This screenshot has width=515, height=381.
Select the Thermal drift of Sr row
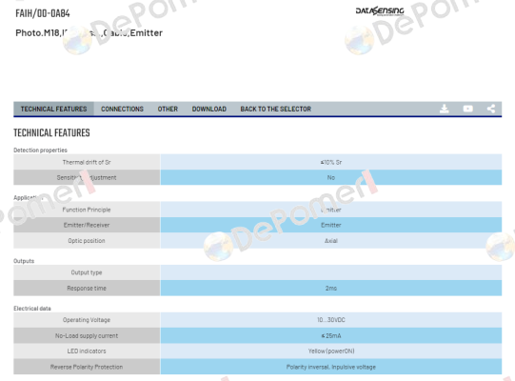(x=257, y=162)
